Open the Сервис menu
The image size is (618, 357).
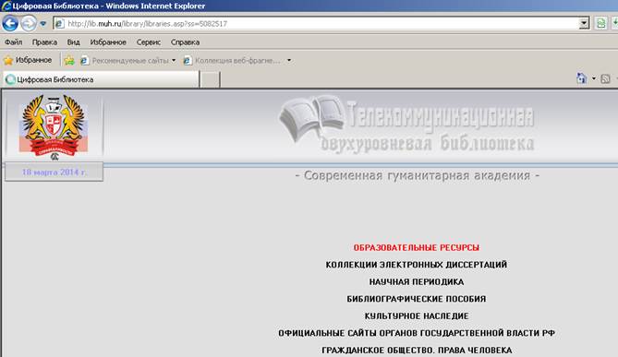pyautogui.click(x=149, y=42)
